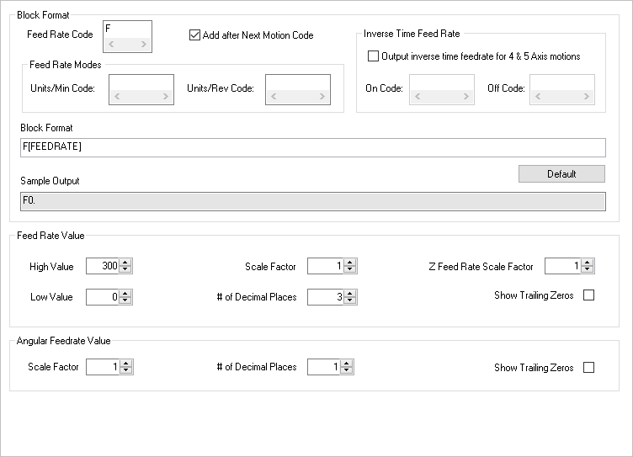Screen dimensions: 633x457
Task: Click Units/Min Code right scroll arrow
Action: 166,97
